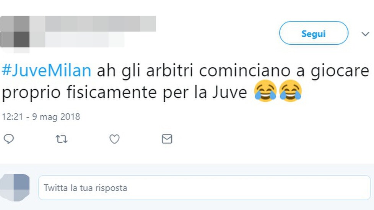Select the word 'giocare' in the tweet
This screenshot has width=374, height=210.
point(340,71)
